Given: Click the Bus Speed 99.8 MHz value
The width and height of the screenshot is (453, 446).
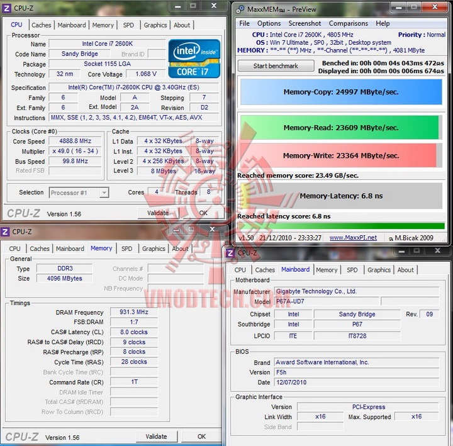Looking at the screenshot, I should click(x=75, y=161).
